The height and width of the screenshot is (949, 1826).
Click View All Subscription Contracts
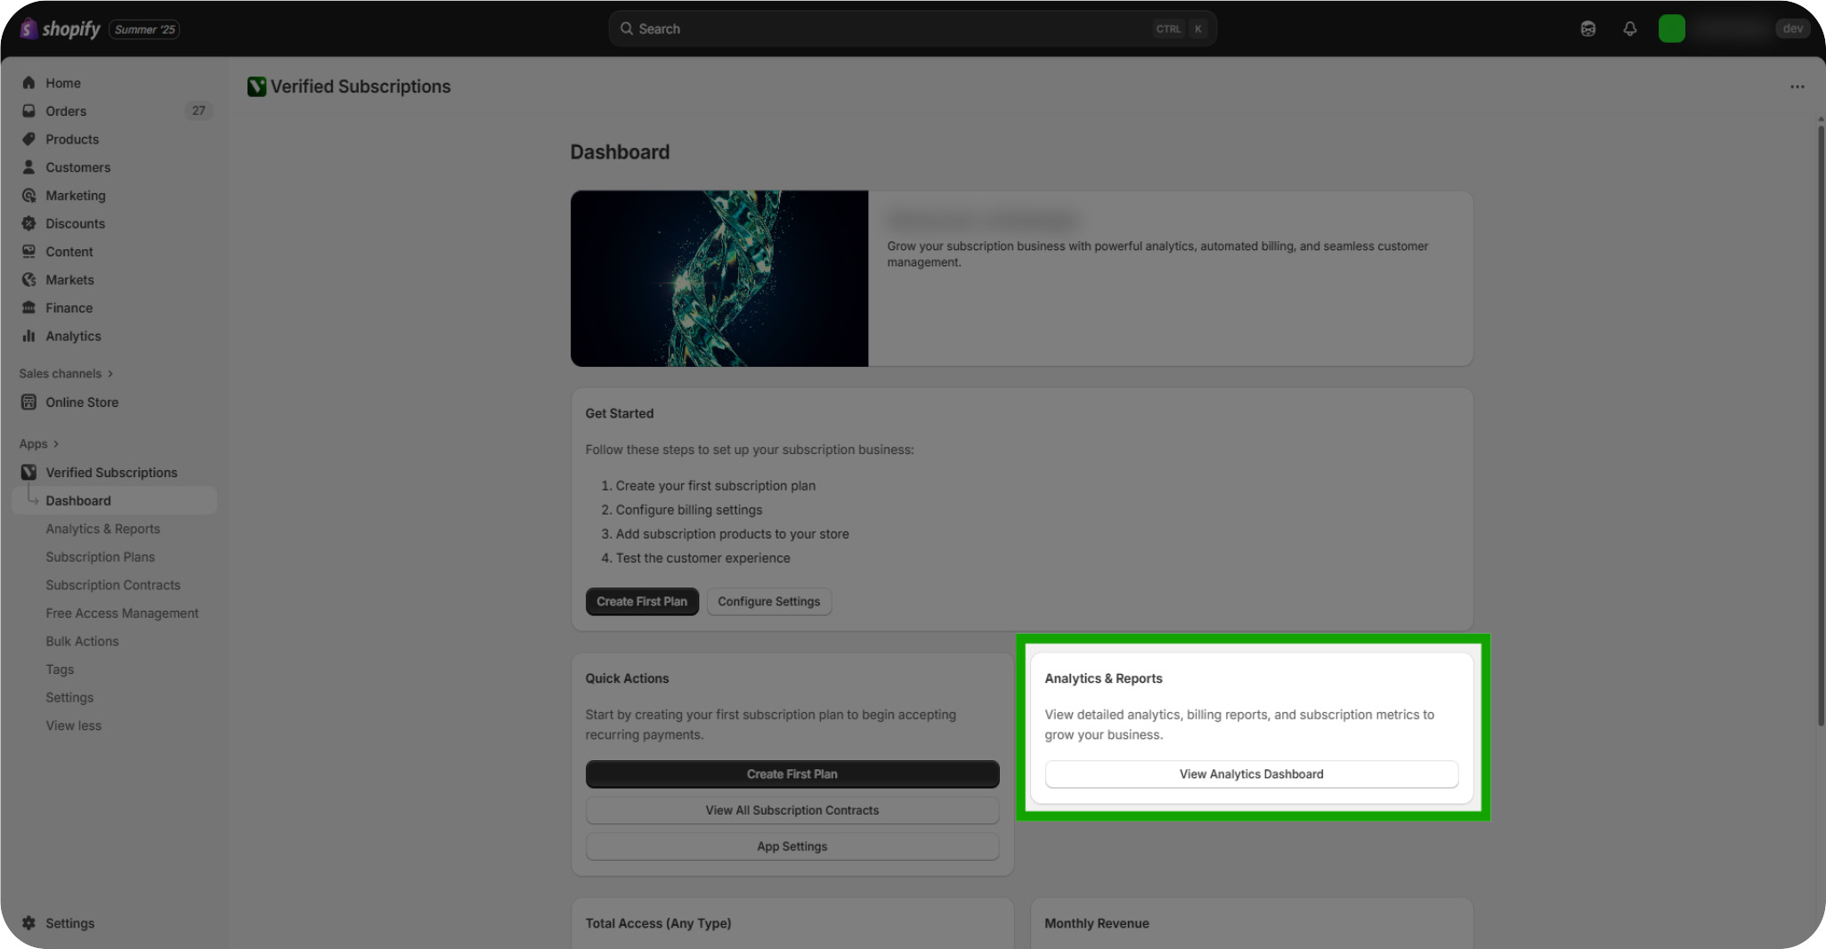click(791, 810)
